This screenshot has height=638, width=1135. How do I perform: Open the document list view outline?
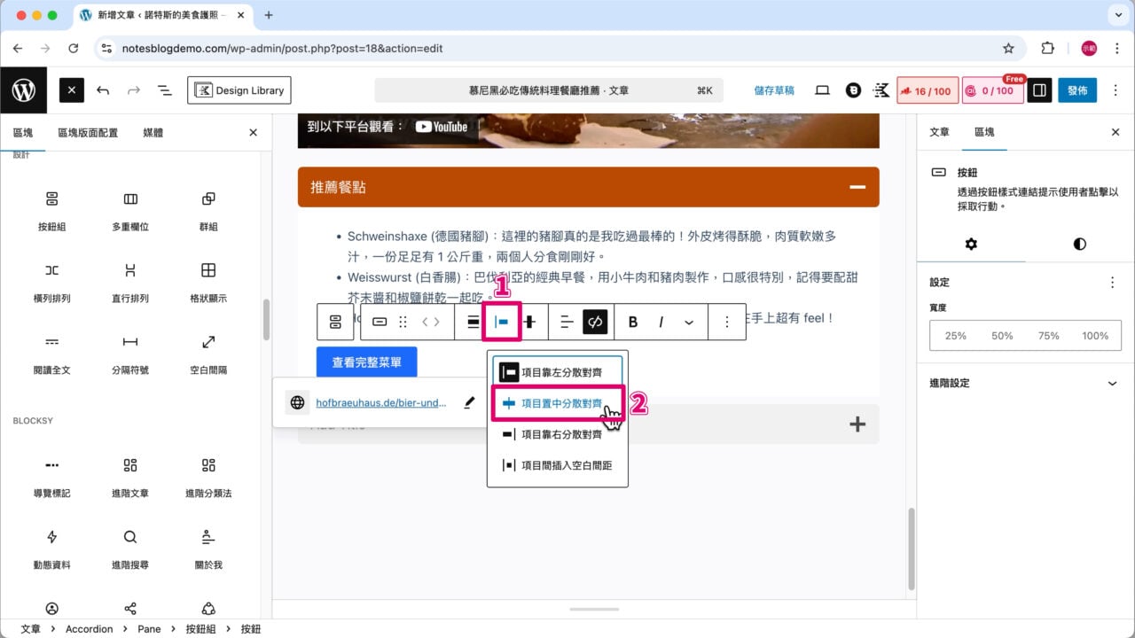[165, 89]
